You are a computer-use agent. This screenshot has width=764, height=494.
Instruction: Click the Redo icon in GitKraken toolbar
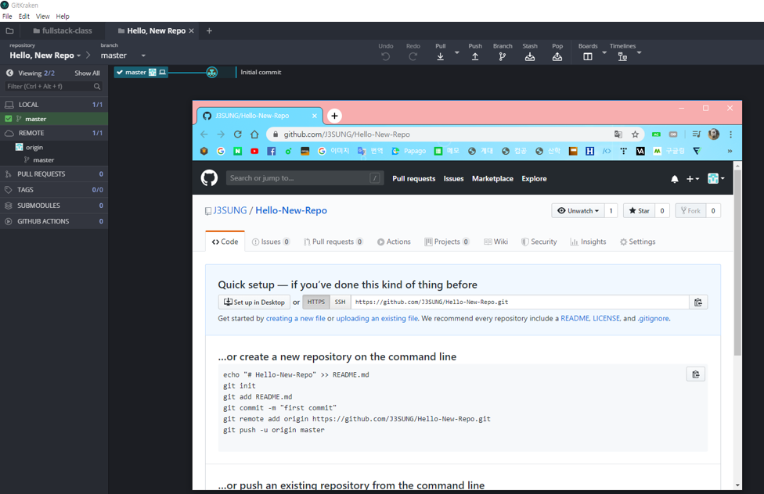[413, 56]
